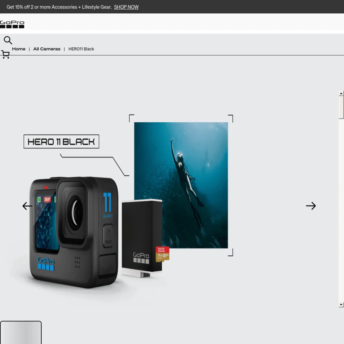The height and width of the screenshot is (344, 344).
Task: Select the first image thumbnail below gallery
Action: pyautogui.click(x=21, y=333)
